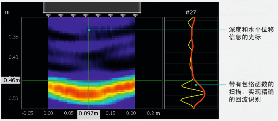
Task: Select the highlighted 0.46m depth readout
Action: (10, 80)
